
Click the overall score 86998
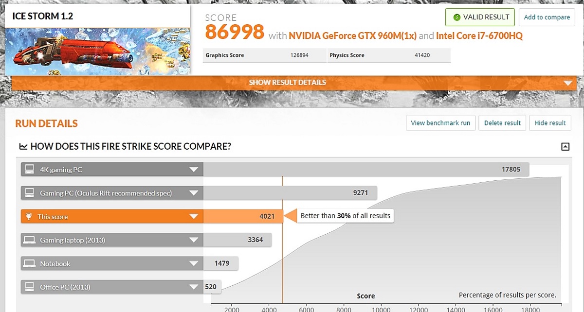pyautogui.click(x=235, y=32)
